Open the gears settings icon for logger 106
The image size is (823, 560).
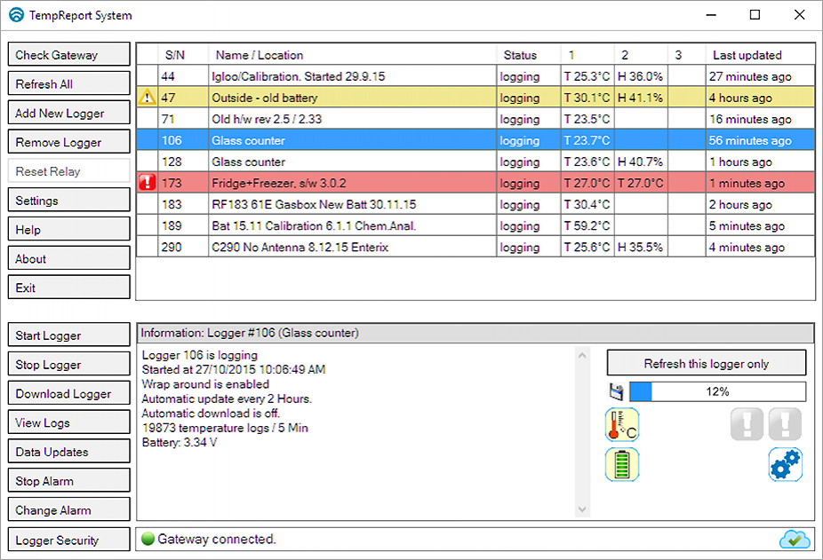[x=785, y=464]
